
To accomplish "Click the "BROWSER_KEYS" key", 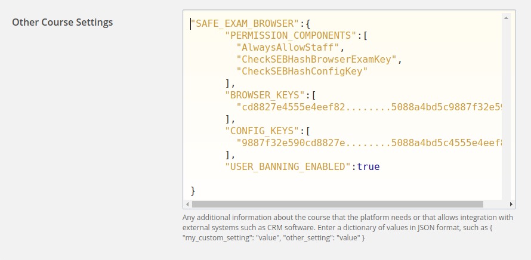I will click(x=265, y=95).
